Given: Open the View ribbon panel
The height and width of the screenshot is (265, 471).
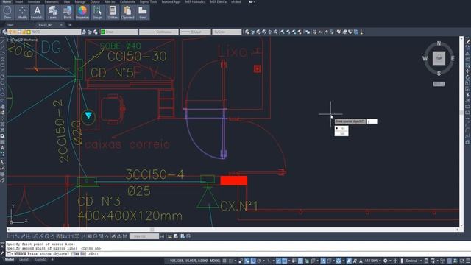Looking at the screenshot, I should point(142,13).
